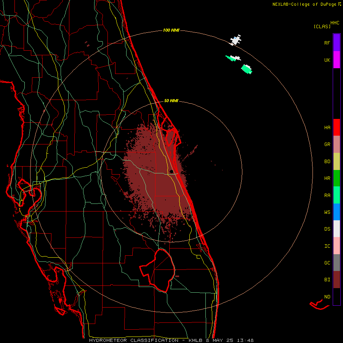Click the DS white legend swatch
This screenshot has height=343, width=343.
pyautogui.click(x=337, y=229)
